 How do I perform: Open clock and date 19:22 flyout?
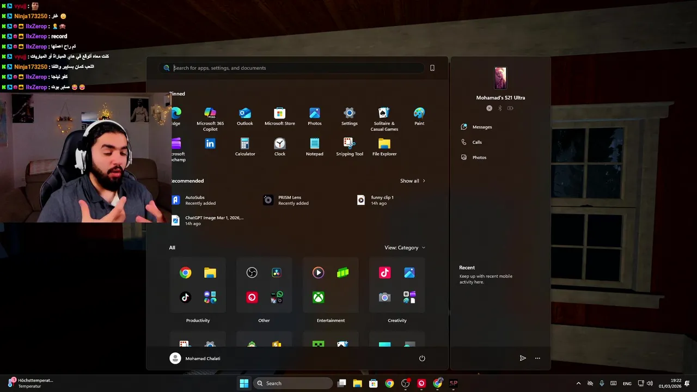(670, 383)
